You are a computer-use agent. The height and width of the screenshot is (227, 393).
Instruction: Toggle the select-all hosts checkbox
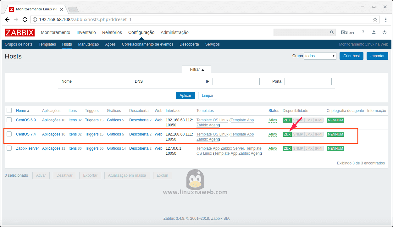pyautogui.click(x=9, y=110)
